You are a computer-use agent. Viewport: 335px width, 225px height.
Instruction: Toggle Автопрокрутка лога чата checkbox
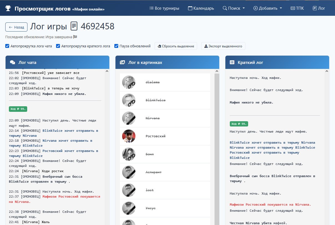click(x=7, y=46)
